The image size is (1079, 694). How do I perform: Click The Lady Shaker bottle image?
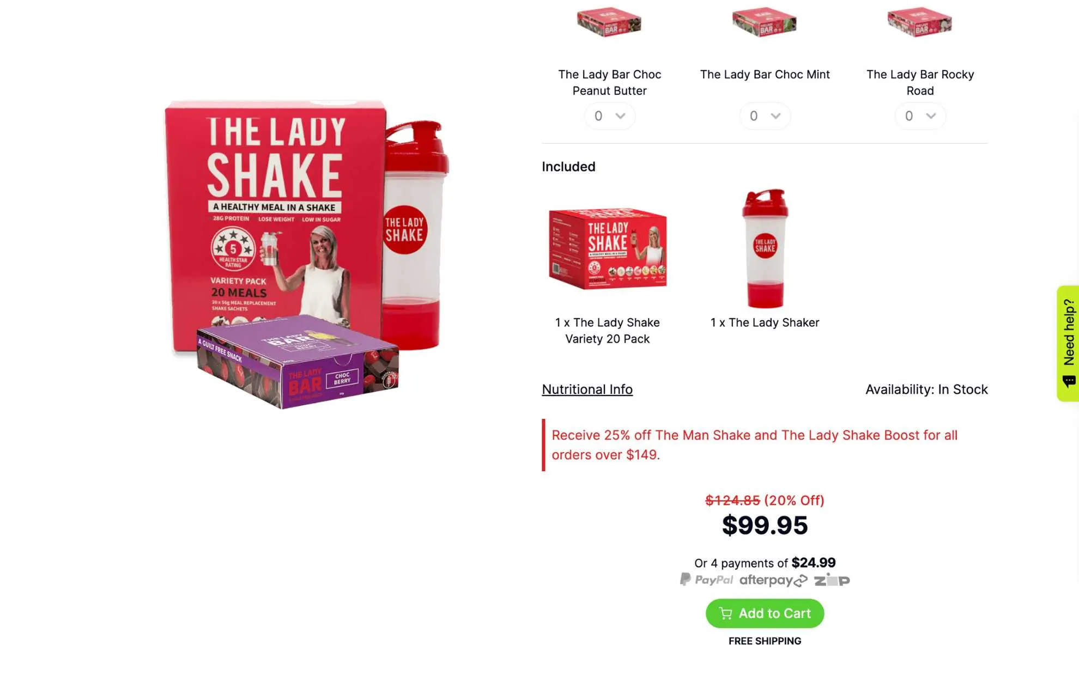765,248
